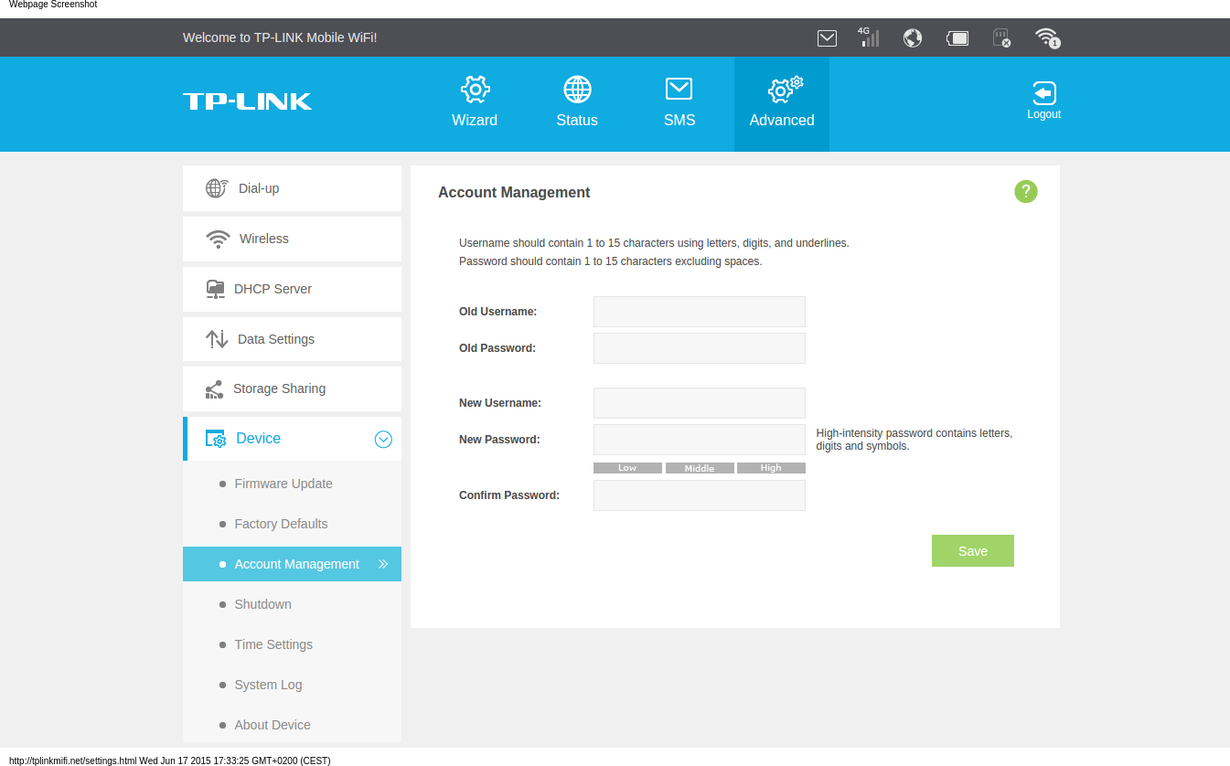Image resolution: width=1230 pixels, height=766 pixels.
Task: Open the green help question mark
Action: [1025, 192]
